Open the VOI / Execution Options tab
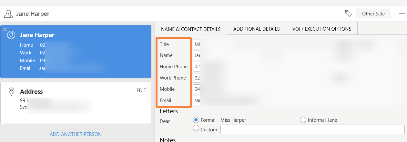This screenshot has width=407, height=142. tap(321, 29)
